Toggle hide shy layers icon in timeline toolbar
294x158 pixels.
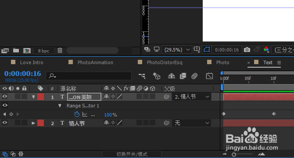[172, 76]
